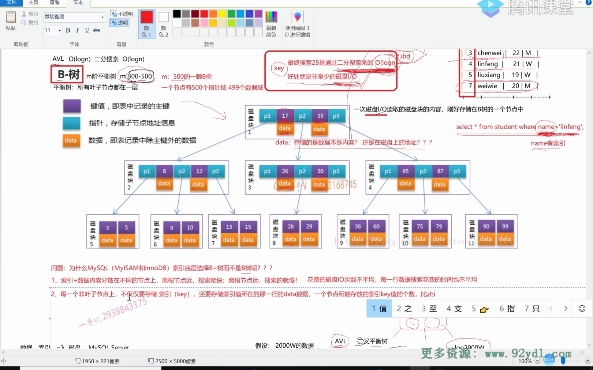Click the '假设: 2000W的数据' text
The image size is (593, 370).
tap(284, 346)
